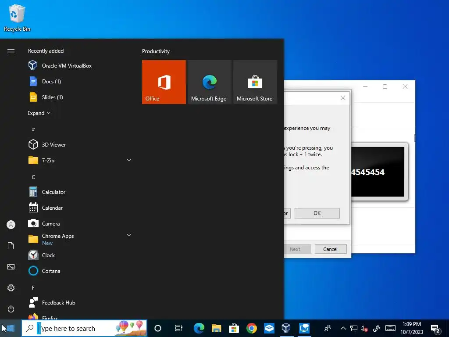Click the Windows Start button

[11, 328]
